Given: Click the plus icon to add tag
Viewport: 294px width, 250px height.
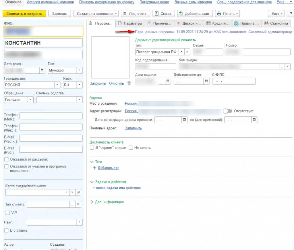Looking at the screenshot, I should click(x=94, y=168).
